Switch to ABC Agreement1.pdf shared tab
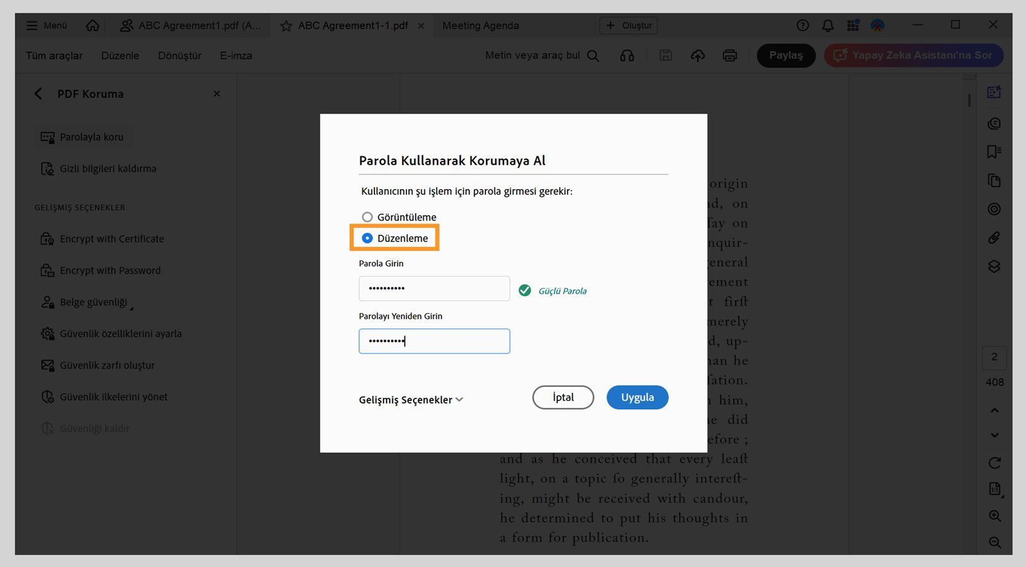Image resolution: width=1026 pixels, height=567 pixels. 190,26
